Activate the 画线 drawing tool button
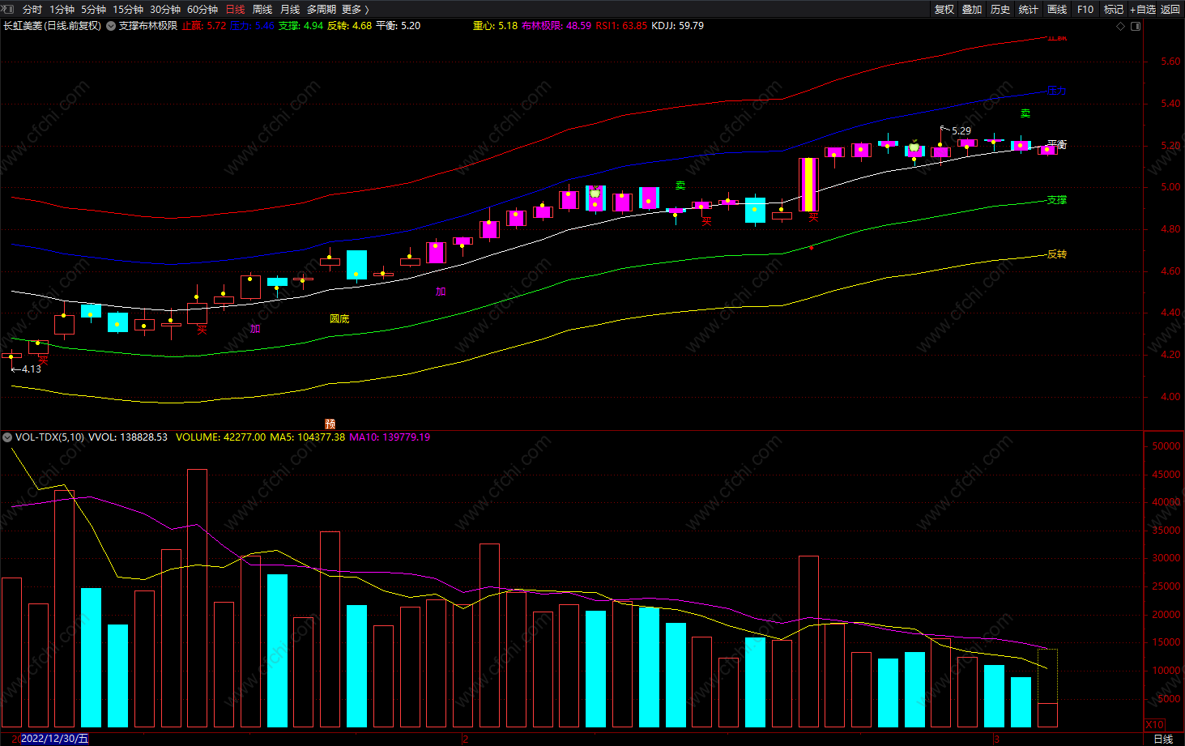This screenshot has height=746, width=1185. (x=1057, y=9)
